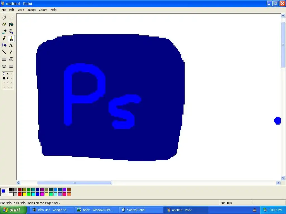Switch to Control Panel taskbar window

pyautogui.click(x=141, y=210)
